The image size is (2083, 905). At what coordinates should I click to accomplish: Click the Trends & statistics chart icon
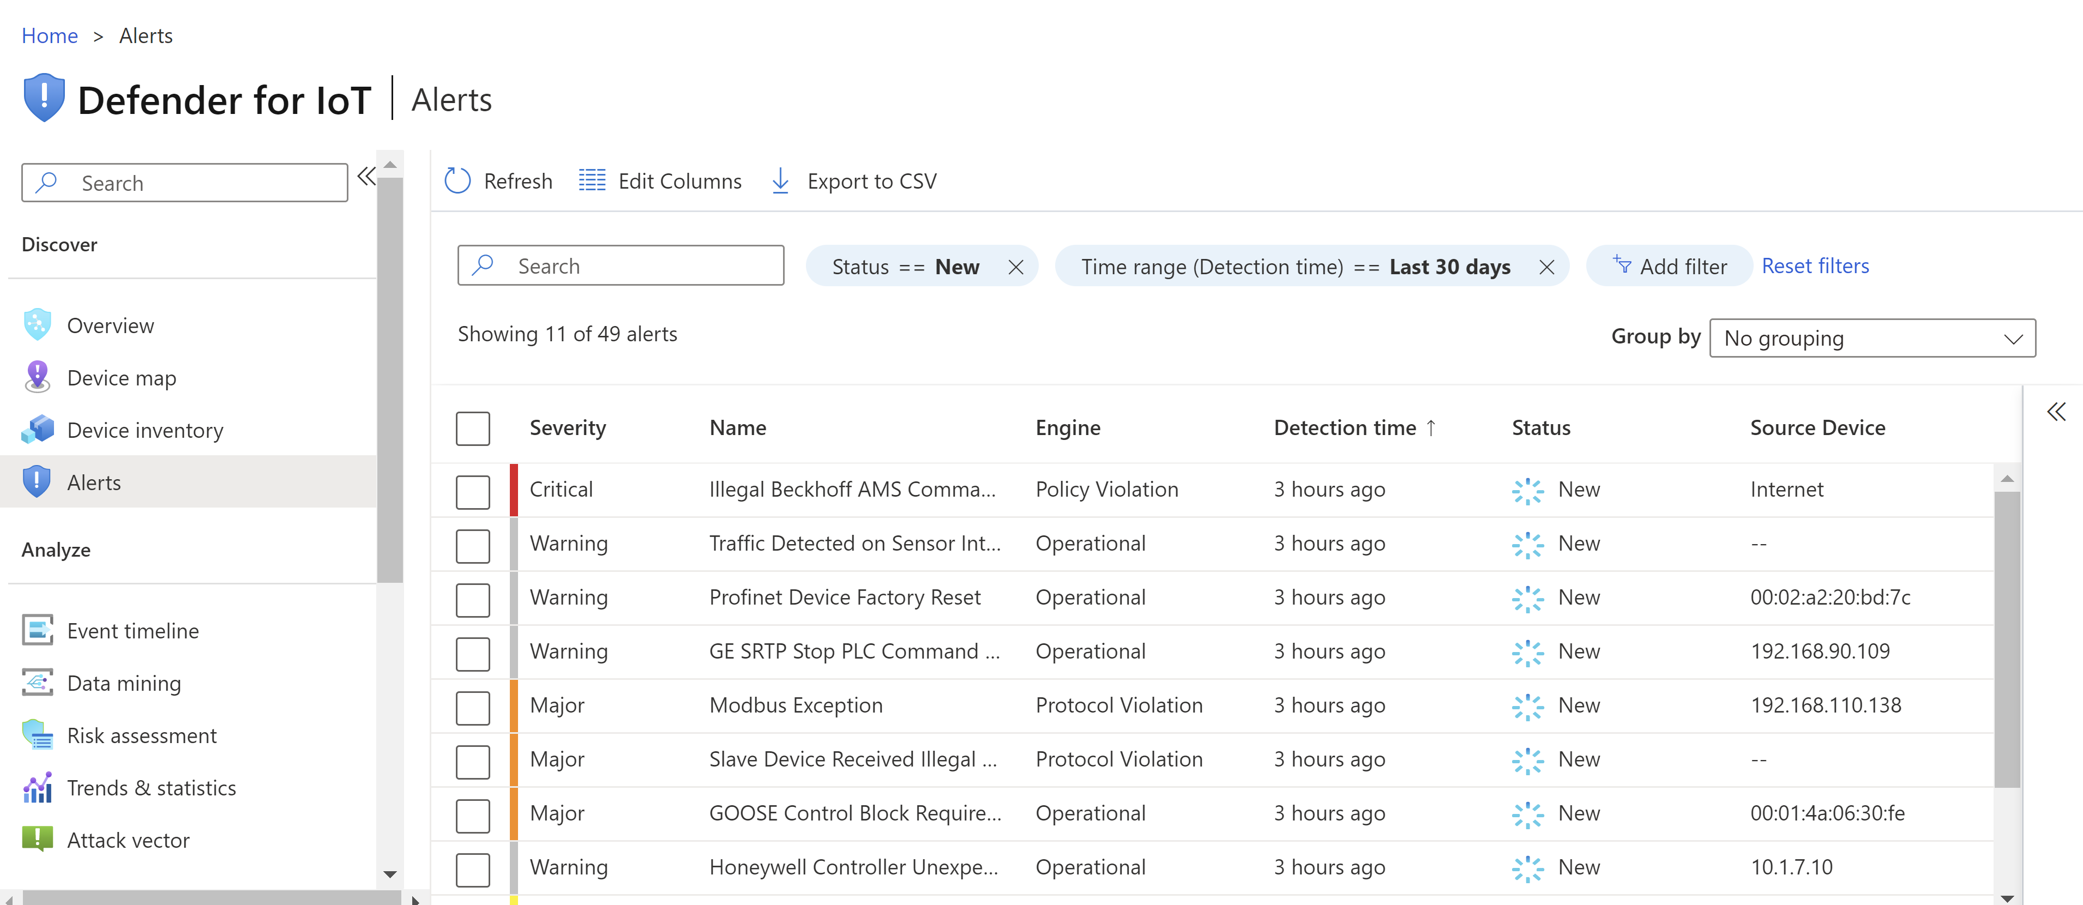[37, 788]
